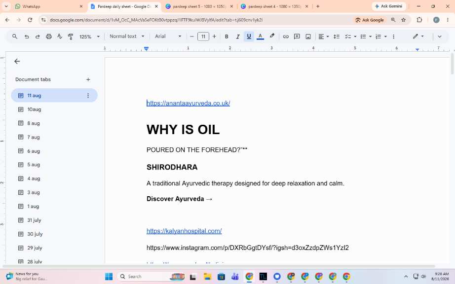Screen dimensions: 455x284
Task: Open the text color picker
Action: [260, 36]
